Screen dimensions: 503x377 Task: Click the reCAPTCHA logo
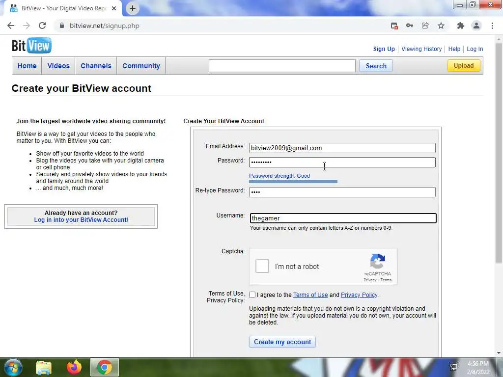pos(378,261)
